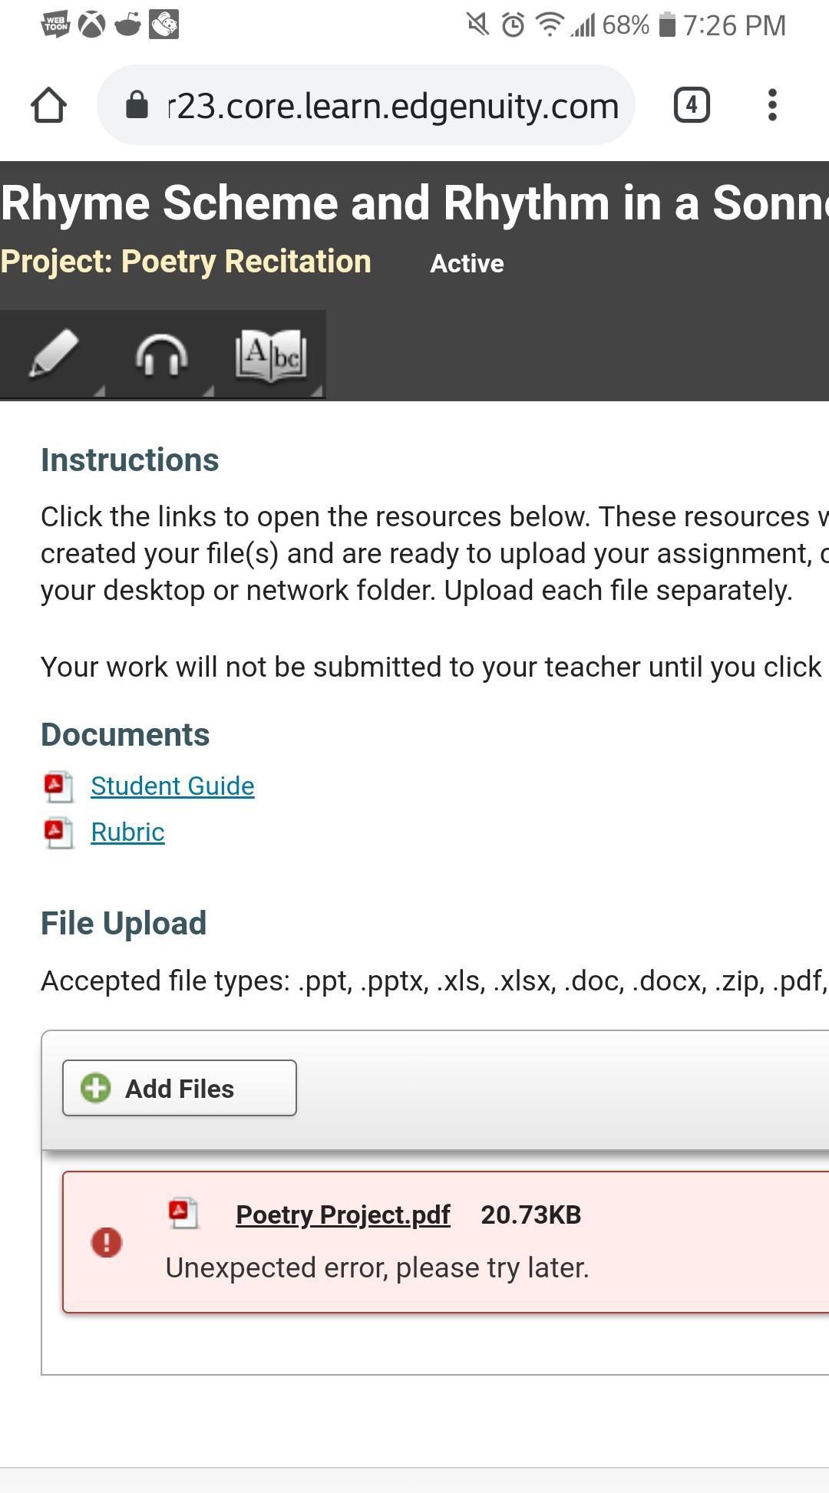Click the red error exclamation icon
Image resolution: width=829 pixels, height=1493 pixels.
[107, 1242]
